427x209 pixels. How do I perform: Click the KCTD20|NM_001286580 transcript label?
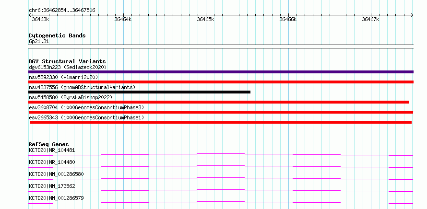pyautogui.click(x=56, y=174)
